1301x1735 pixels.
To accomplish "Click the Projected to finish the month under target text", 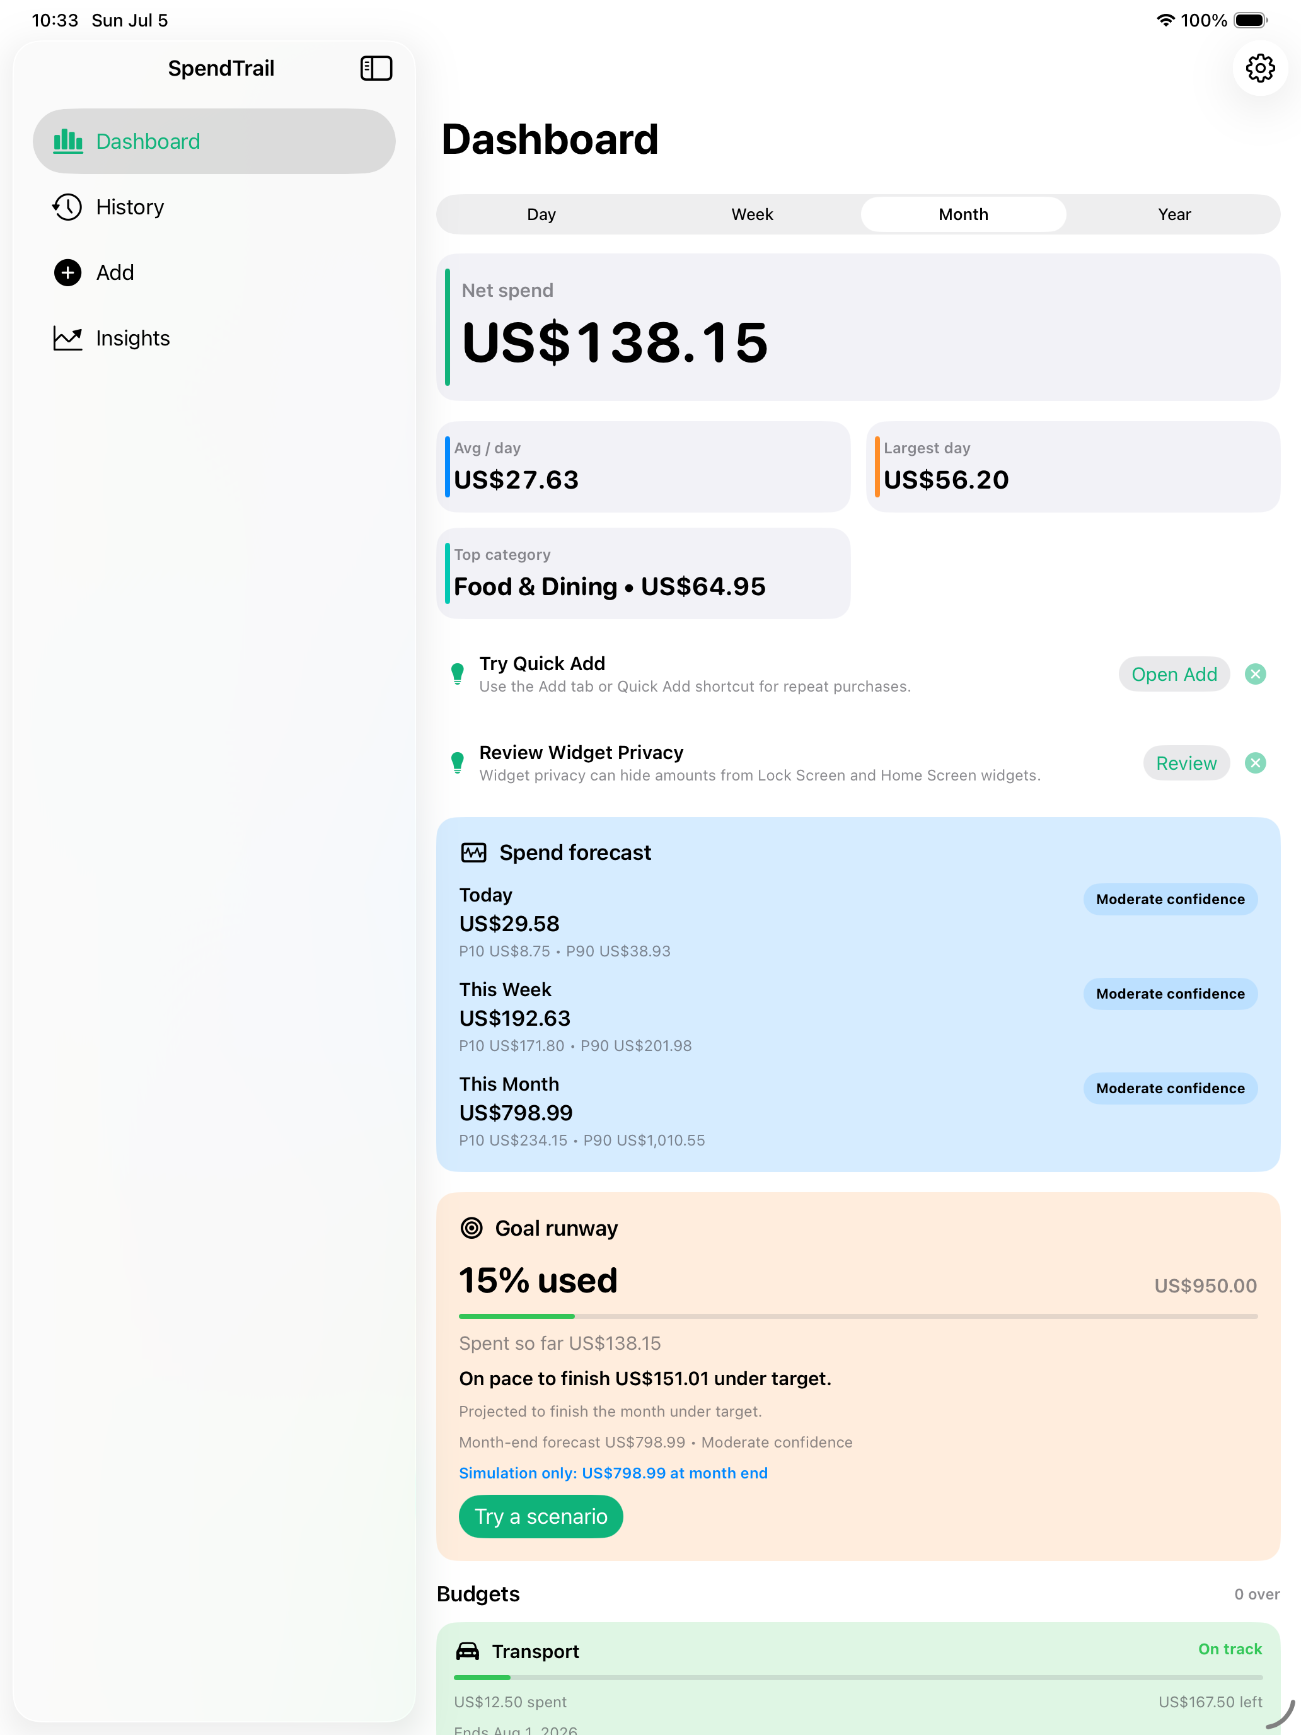I will click(x=610, y=1412).
